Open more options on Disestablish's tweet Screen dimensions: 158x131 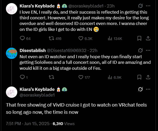pyautogui.click(x=148, y=50)
